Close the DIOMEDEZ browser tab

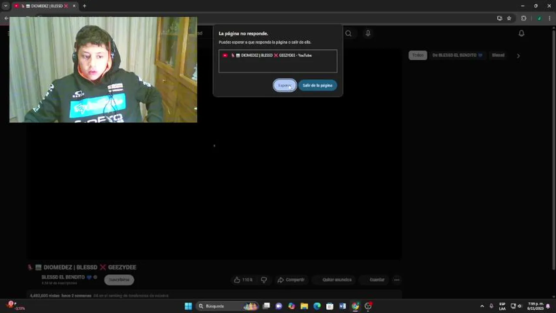pos(74,6)
